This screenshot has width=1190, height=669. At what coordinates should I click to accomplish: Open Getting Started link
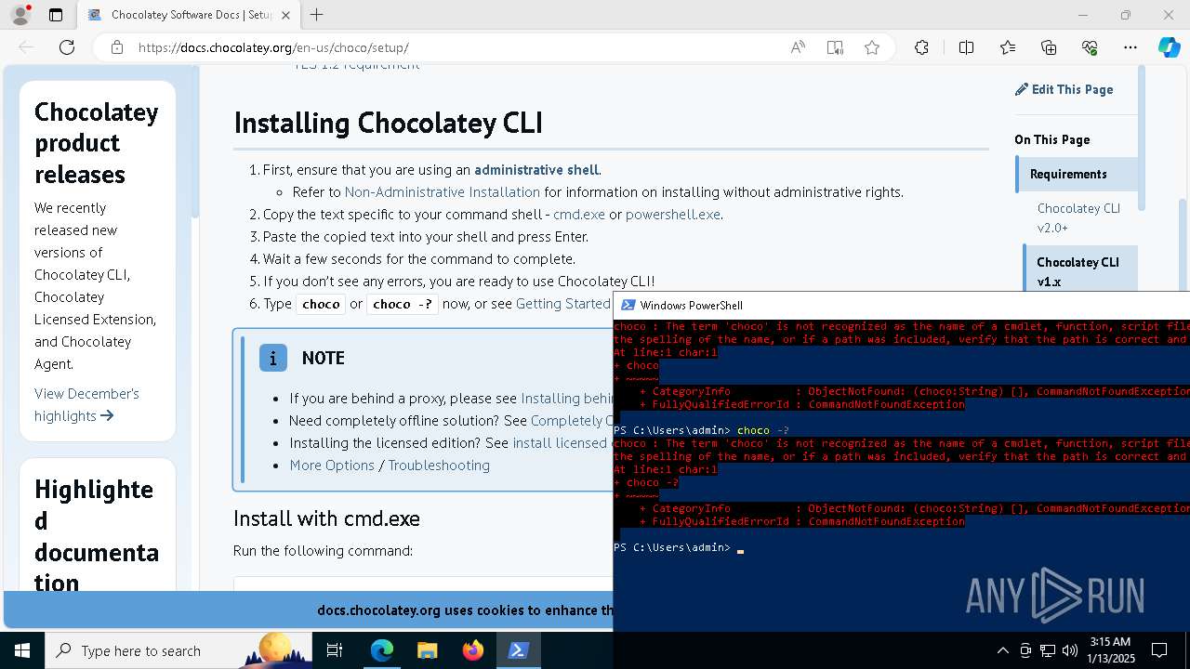tap(563, 303)
